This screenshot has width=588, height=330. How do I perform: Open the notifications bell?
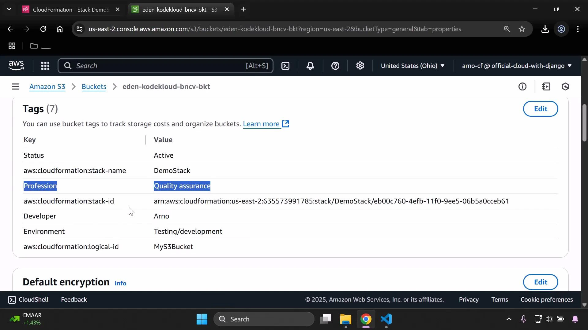311,66
